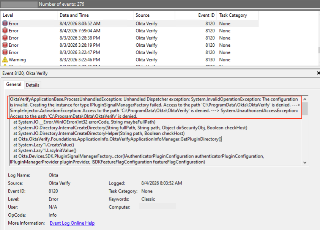The height and width of the screenshot is (230, 320).
Task: Click the 'Event 8120, Okta Verify' pane title
Action: tap(25, 73)
